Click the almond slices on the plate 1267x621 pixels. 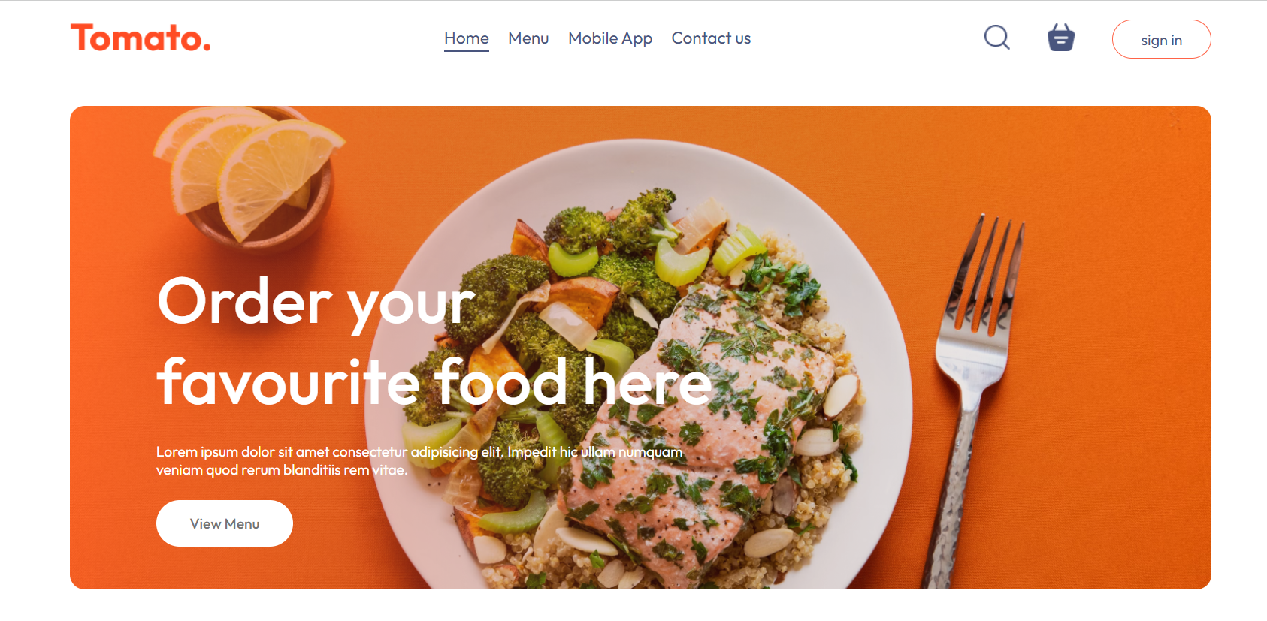840,396
